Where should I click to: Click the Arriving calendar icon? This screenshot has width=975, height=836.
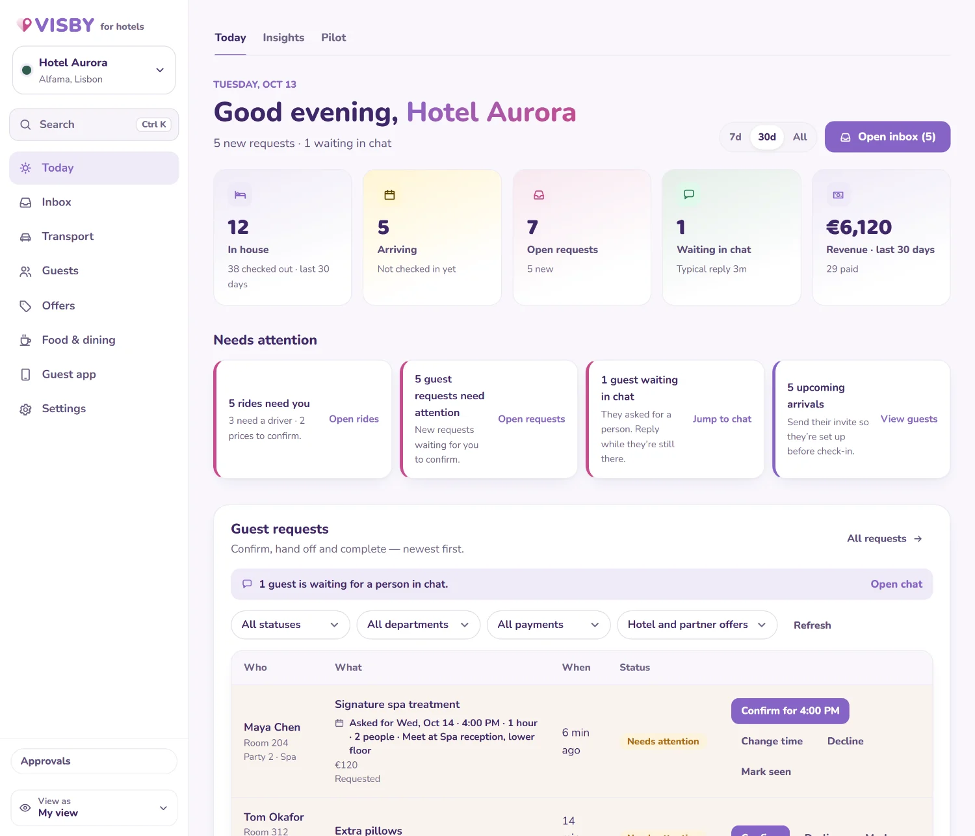pos(390,195)
